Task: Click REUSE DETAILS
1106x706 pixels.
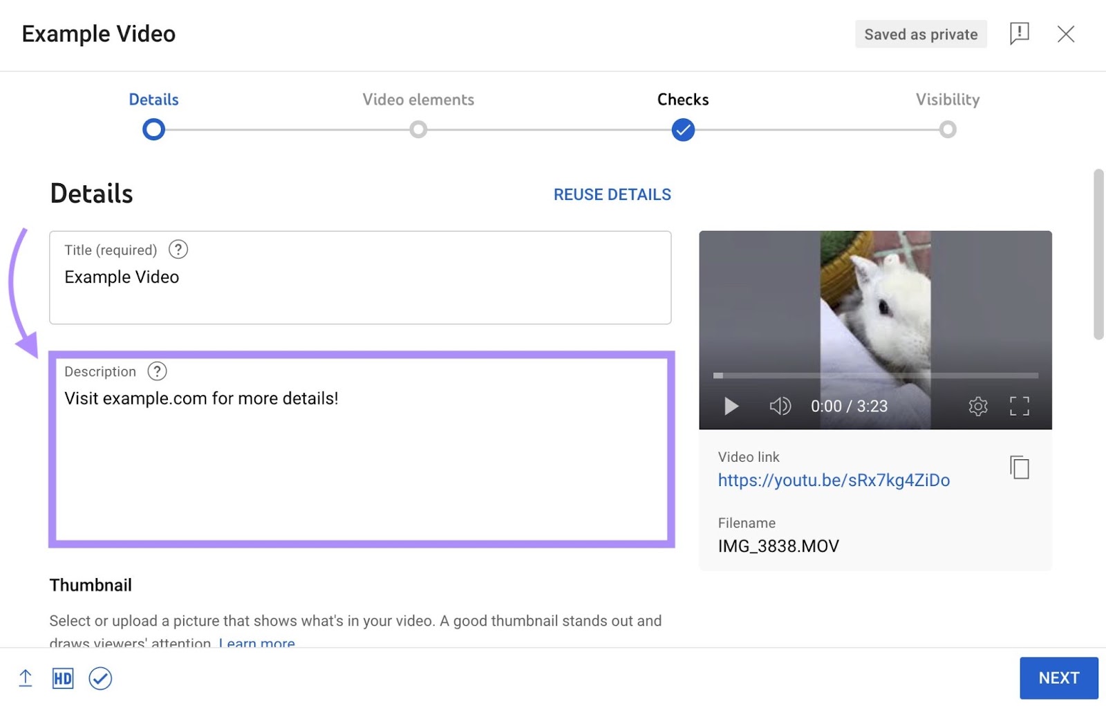Action: point(612,194)
